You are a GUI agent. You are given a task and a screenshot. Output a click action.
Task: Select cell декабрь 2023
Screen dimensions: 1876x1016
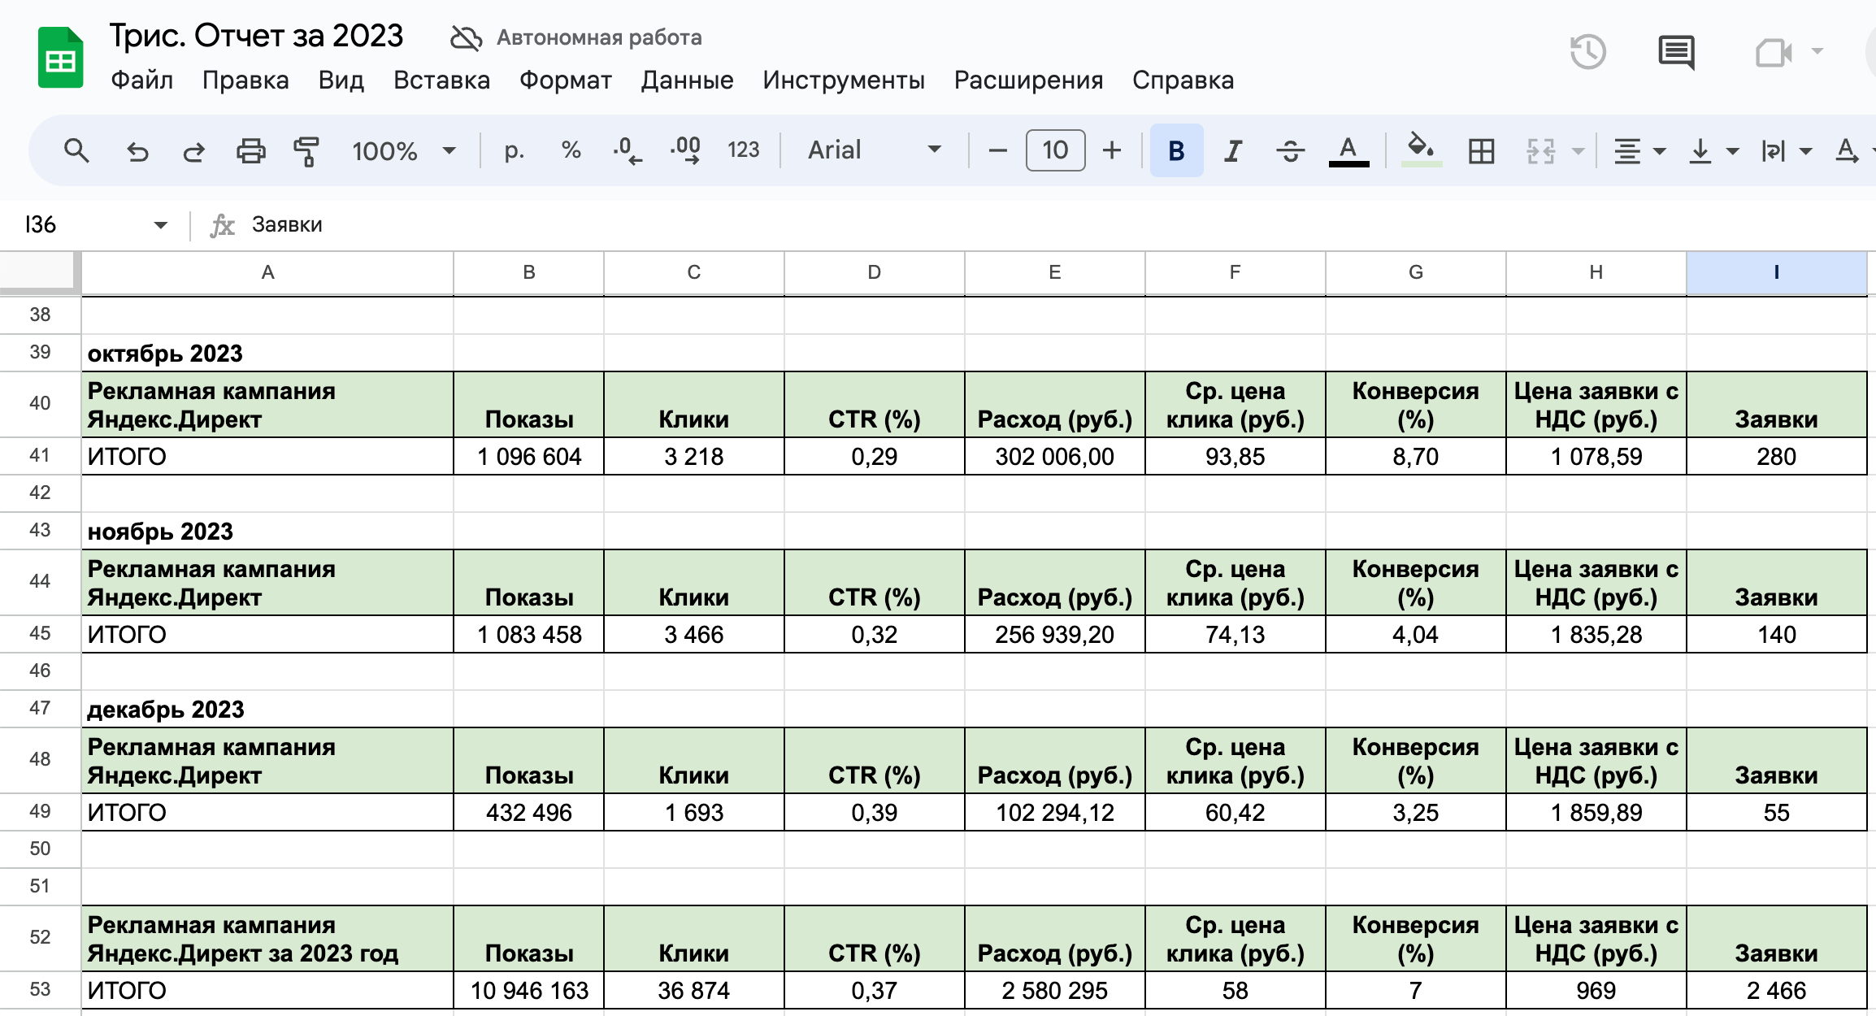click(267, 710)
